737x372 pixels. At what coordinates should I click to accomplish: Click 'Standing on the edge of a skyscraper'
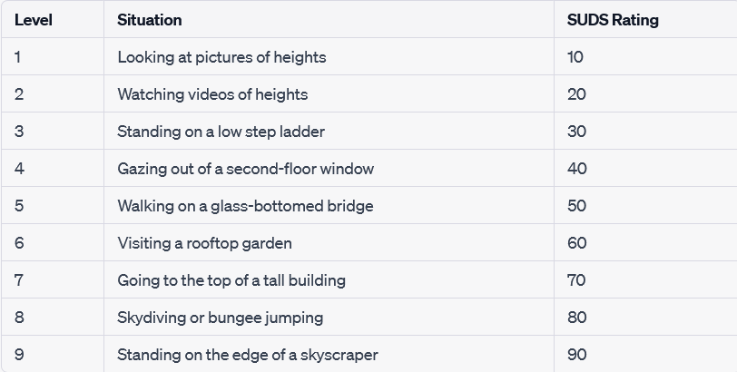247,355
